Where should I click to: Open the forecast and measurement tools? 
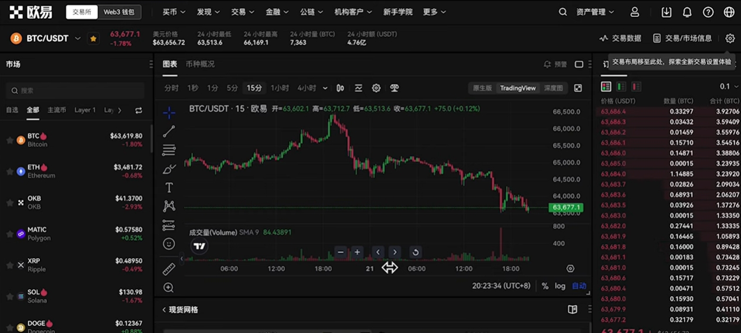tap(169, 225)
